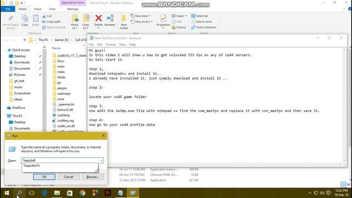Open Notepad's View menu
Screen dimensions: 352x198
[x=122, y=45]
